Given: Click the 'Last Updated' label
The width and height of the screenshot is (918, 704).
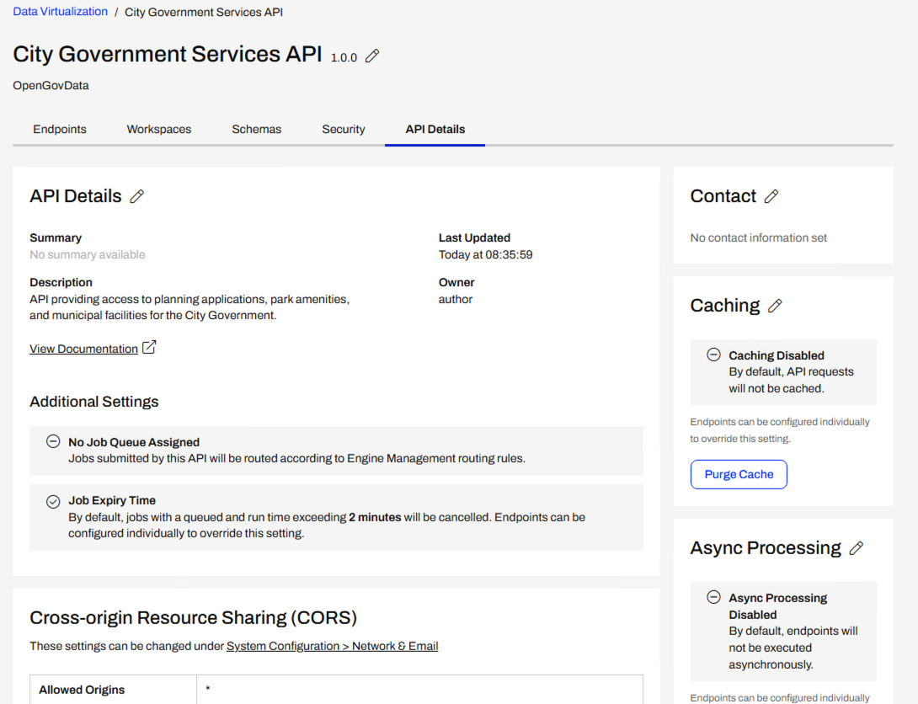Looking at the screenshot, I should pyautogui.click(x=474, y=237).
